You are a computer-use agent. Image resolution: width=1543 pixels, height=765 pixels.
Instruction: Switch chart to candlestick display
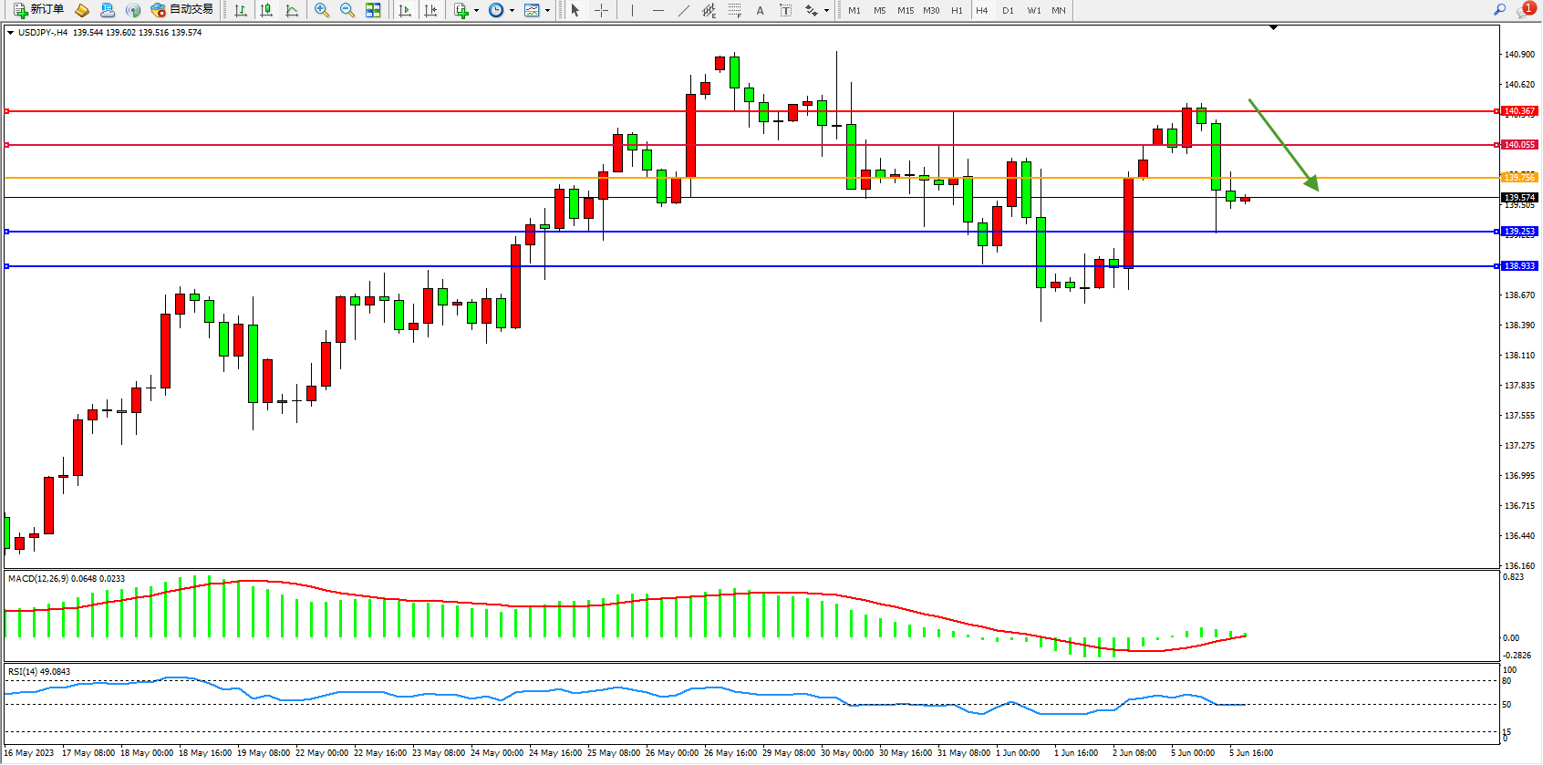click(x=266, y=10)
